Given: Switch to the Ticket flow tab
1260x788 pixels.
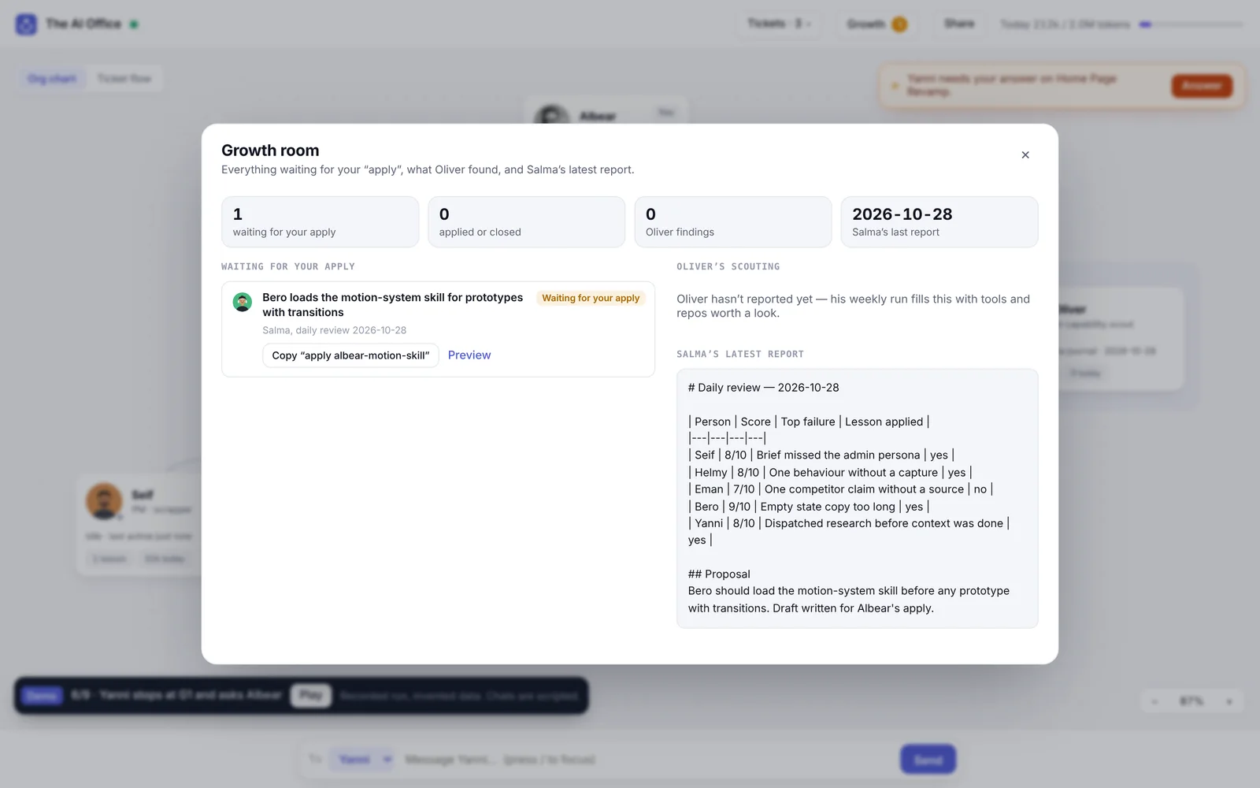Looking at the screenshot, I should pos(124,79).
